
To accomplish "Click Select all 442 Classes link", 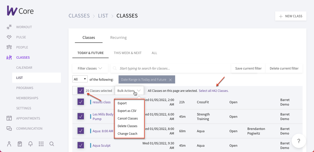I will coord(214,91).
